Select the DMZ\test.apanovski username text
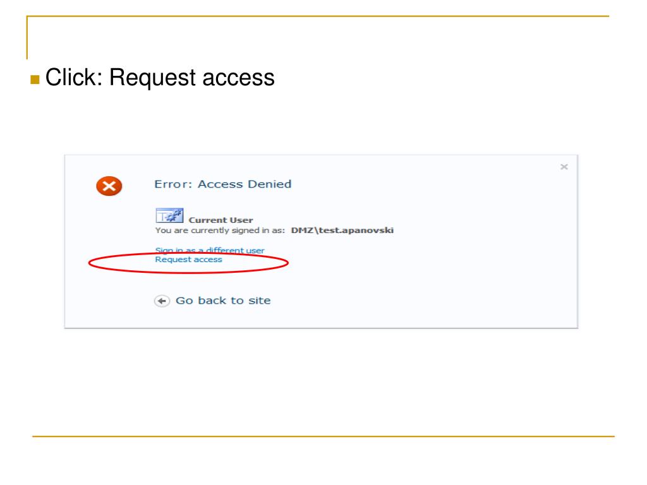The height and width of the screenshot is (485, 647). [x=342, y=230]
